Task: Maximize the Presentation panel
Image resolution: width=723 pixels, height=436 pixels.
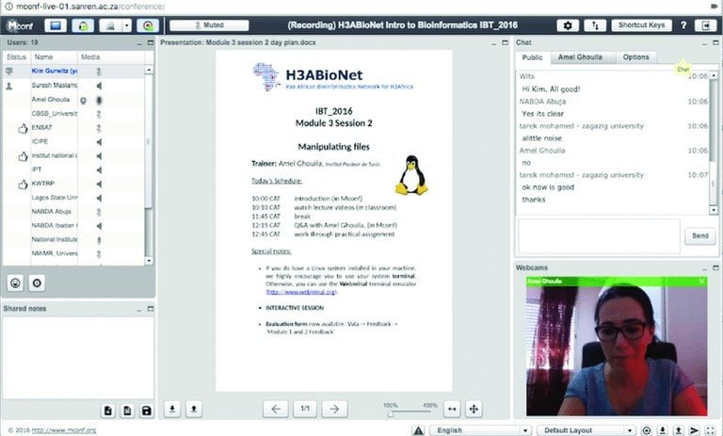Action: click(x=505, y=42)
